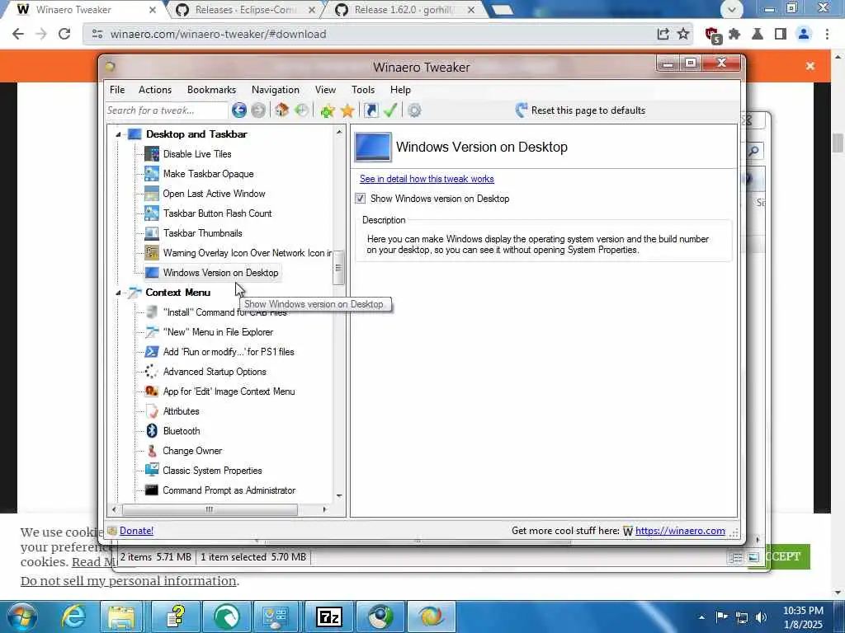This screenshot has height=633, width=845.
Task: Click the Command Prompt as Administrator icon
Action: pos(152,490)
